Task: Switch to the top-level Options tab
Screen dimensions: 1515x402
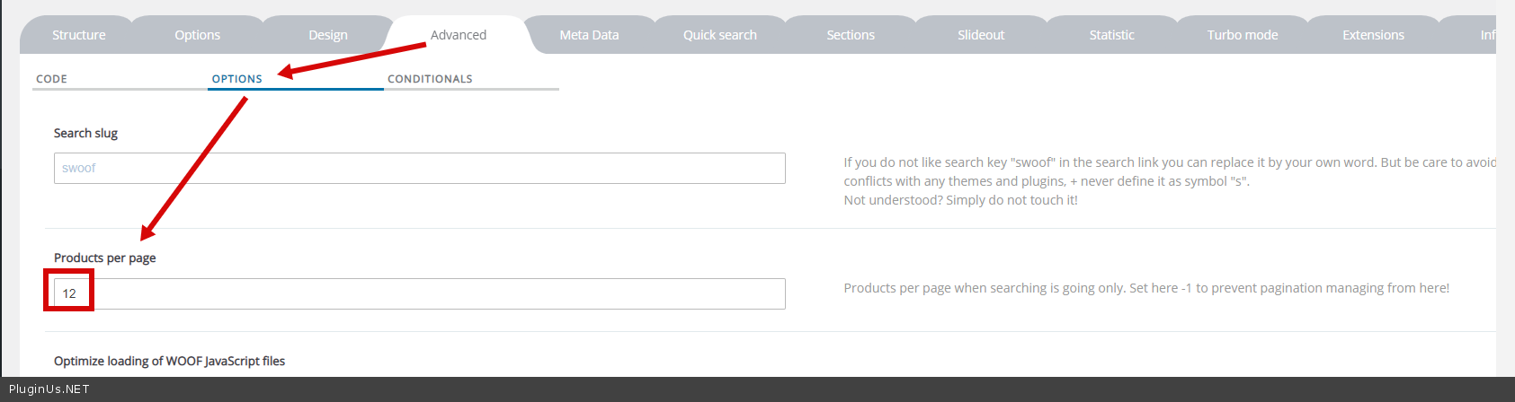Action: (197, 35)
